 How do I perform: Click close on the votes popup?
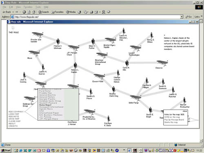[185, 111]
